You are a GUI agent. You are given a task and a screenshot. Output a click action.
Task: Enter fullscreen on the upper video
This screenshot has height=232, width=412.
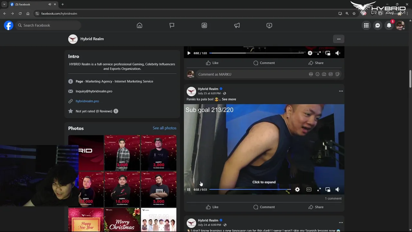pos(319,53)
